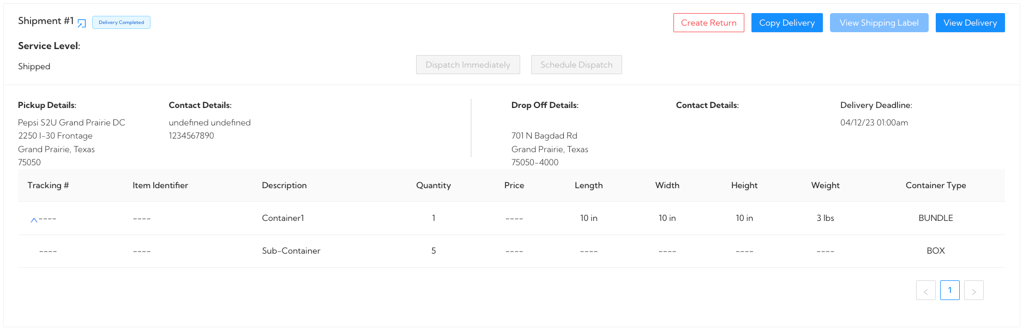Go to next page arrow

pos(973,291)
